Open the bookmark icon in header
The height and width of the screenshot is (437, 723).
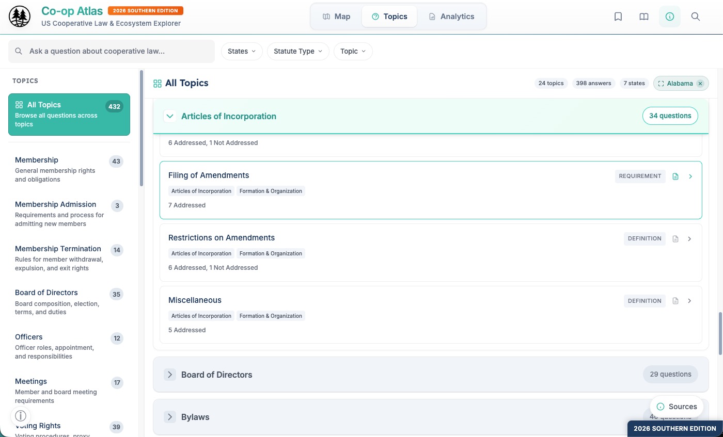click(618, 17)
